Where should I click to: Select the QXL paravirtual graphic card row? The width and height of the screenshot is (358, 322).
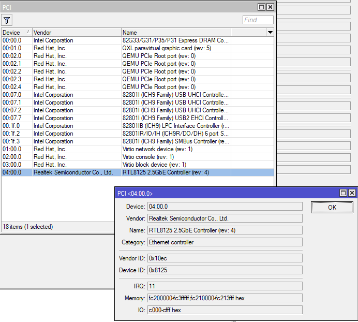click(138, 48)
